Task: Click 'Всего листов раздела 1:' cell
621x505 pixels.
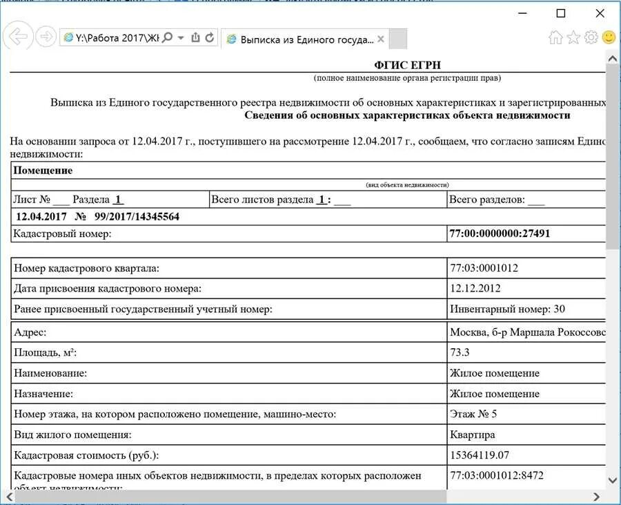Action: 328,200
